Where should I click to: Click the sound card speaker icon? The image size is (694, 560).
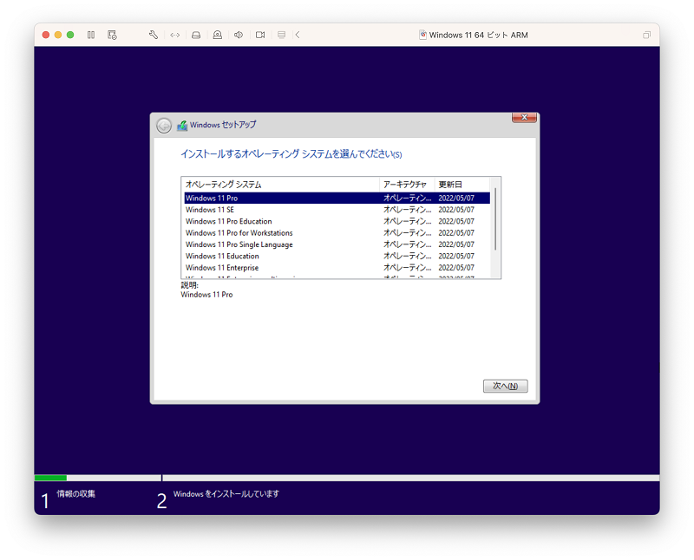click(x=239, y=35)
